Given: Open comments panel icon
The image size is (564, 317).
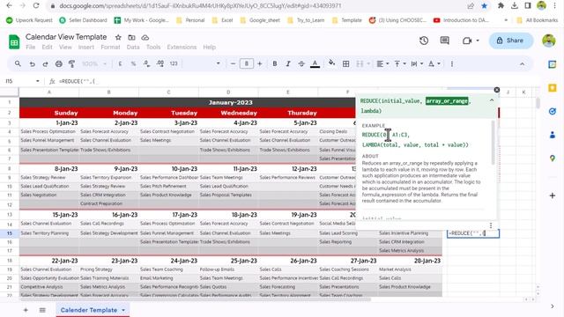Looking at the screenshot, I should [444, 41].
